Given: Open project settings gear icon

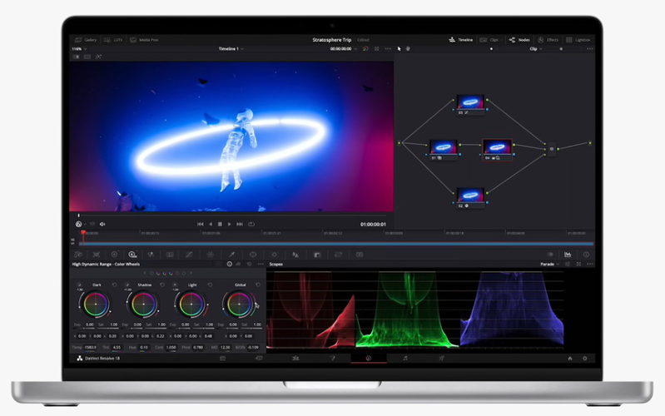Looking at the screenshot, I should (585, 359).
